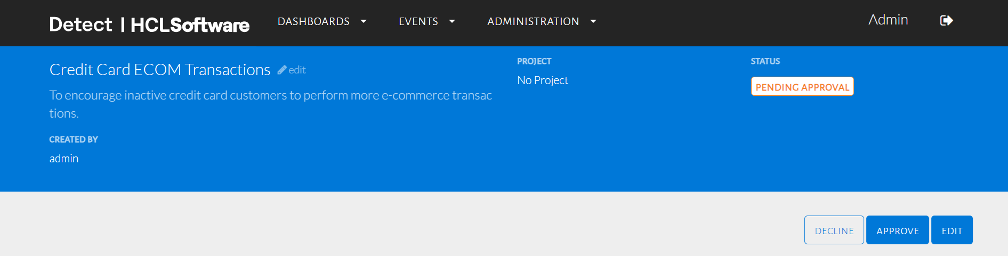Expand the Events caret arrow

452,21
